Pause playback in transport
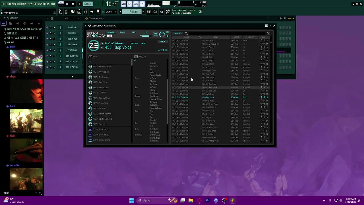Screen dimensions: 364x205 pos(67,4)
